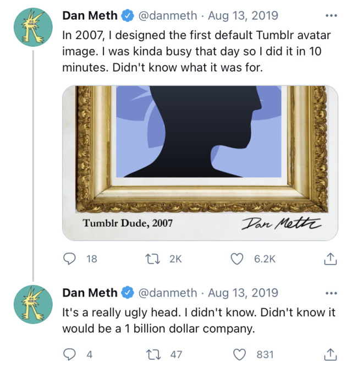Share the second tweet via share icon
Screen dimensions: 352x367
pos(331,355)
